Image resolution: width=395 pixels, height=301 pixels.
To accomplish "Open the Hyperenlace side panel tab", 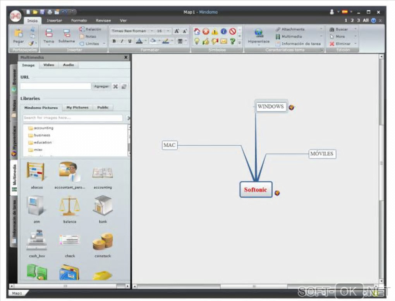I will 14,140.
